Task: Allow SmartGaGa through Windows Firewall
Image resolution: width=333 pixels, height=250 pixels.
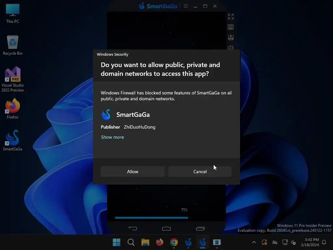Action: tap(133, 172)
